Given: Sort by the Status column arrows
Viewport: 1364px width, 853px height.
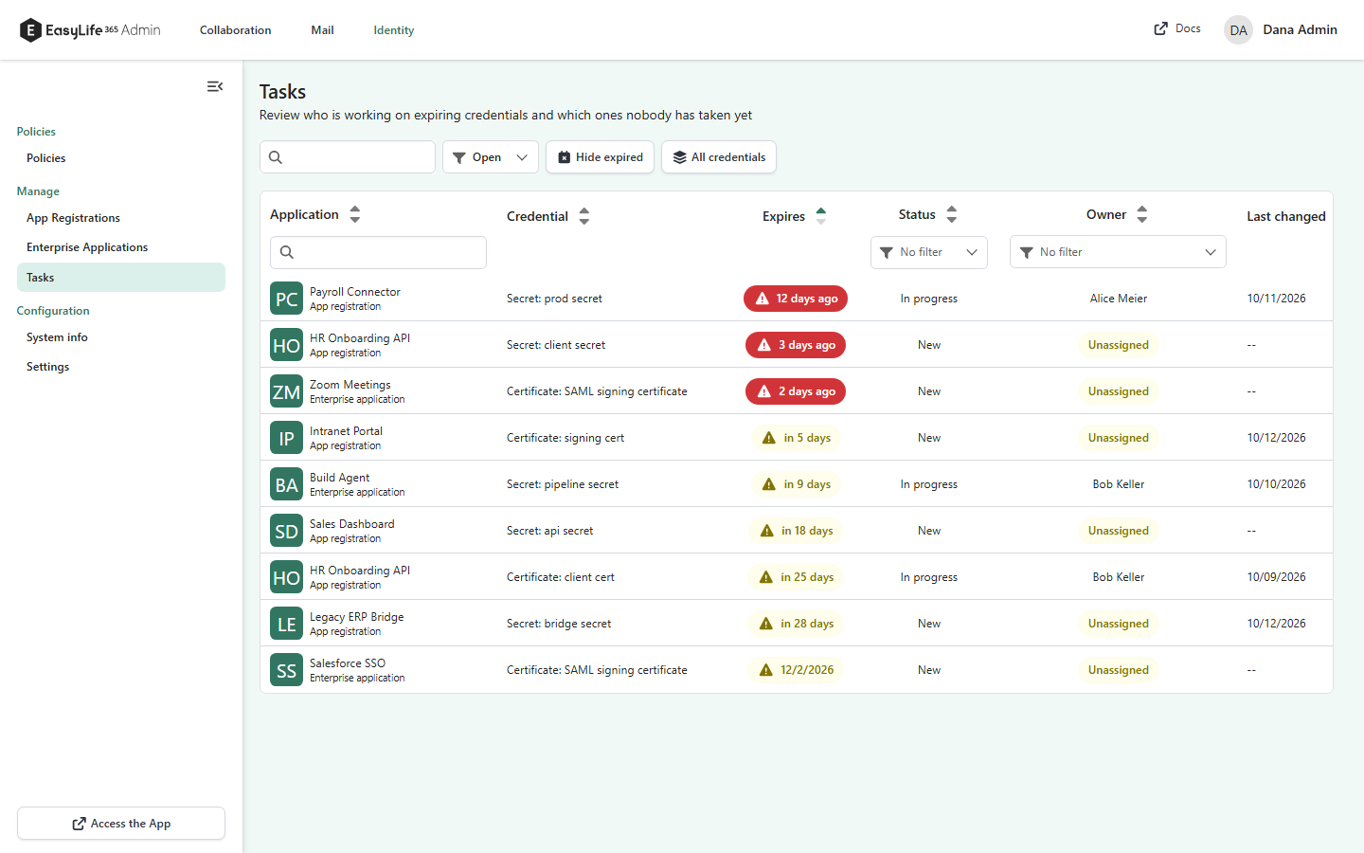Looking at the screenshot, I should [952, 214].
